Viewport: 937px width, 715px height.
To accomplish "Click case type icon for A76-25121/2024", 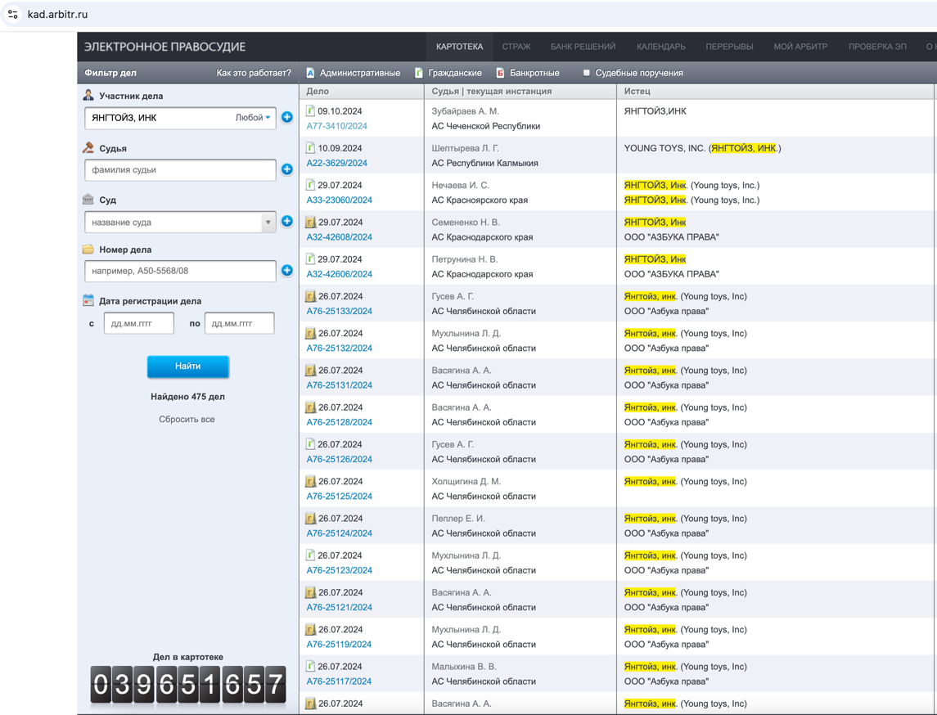I will (311, 592).
